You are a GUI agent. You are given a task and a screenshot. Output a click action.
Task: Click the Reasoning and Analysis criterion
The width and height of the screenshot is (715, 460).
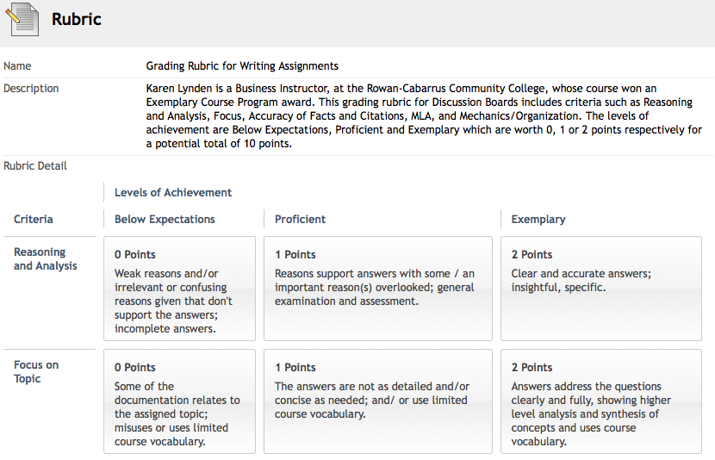click(x=46, y=259)
